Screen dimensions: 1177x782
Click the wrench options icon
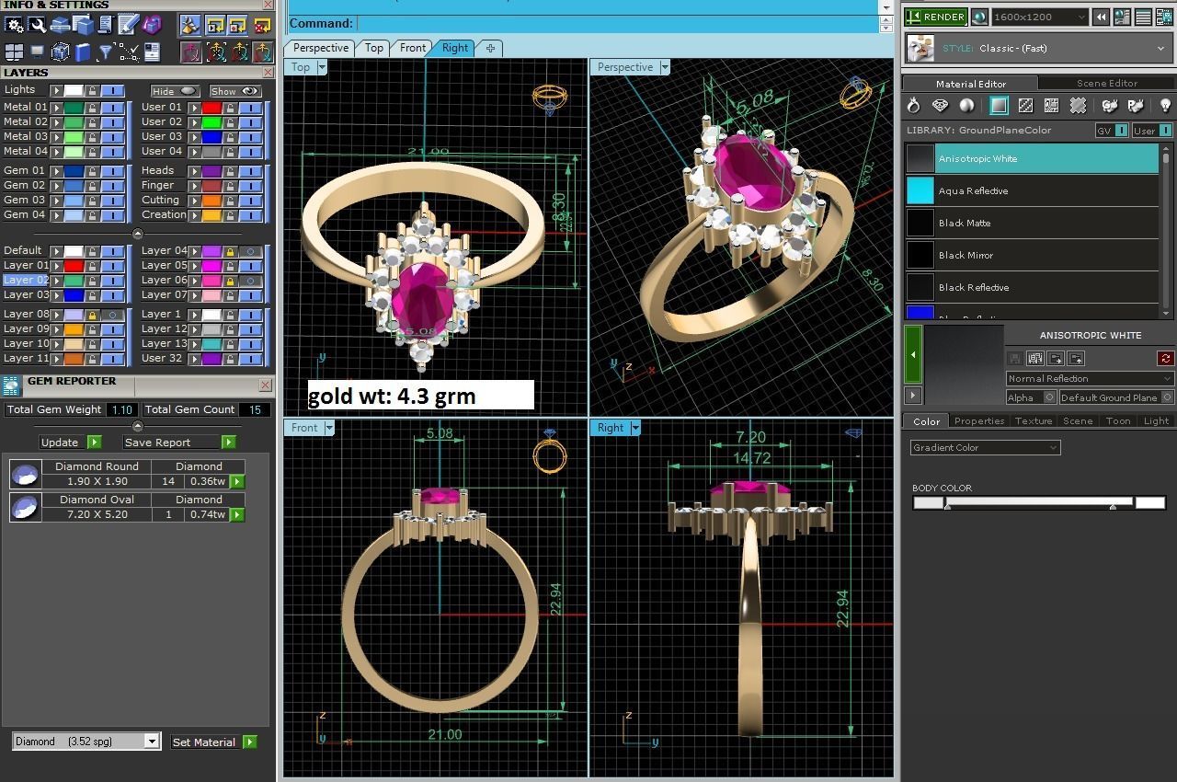click(x=39, y=25)
